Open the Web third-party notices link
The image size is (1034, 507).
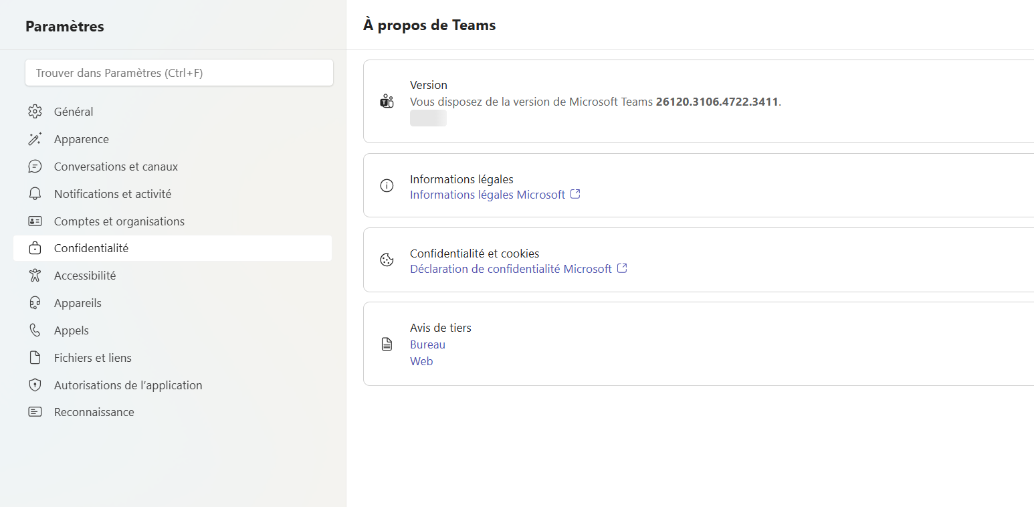[421, 361]
